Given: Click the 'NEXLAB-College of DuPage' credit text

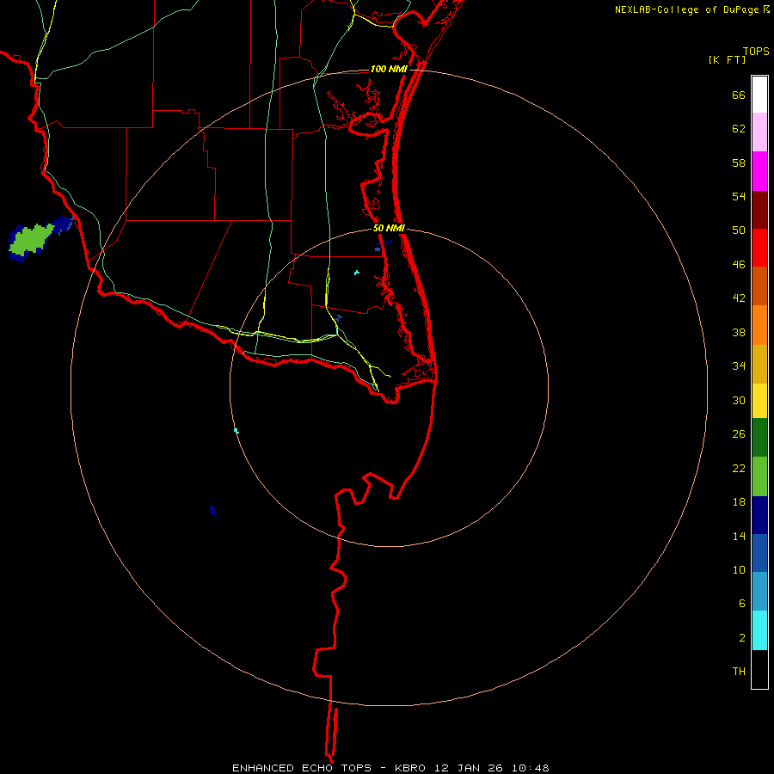Looking at the screenshot, I should (686, 9).
